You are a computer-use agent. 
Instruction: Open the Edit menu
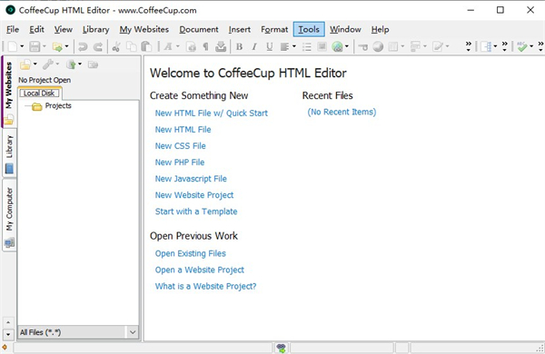click(x=36, y=30)
